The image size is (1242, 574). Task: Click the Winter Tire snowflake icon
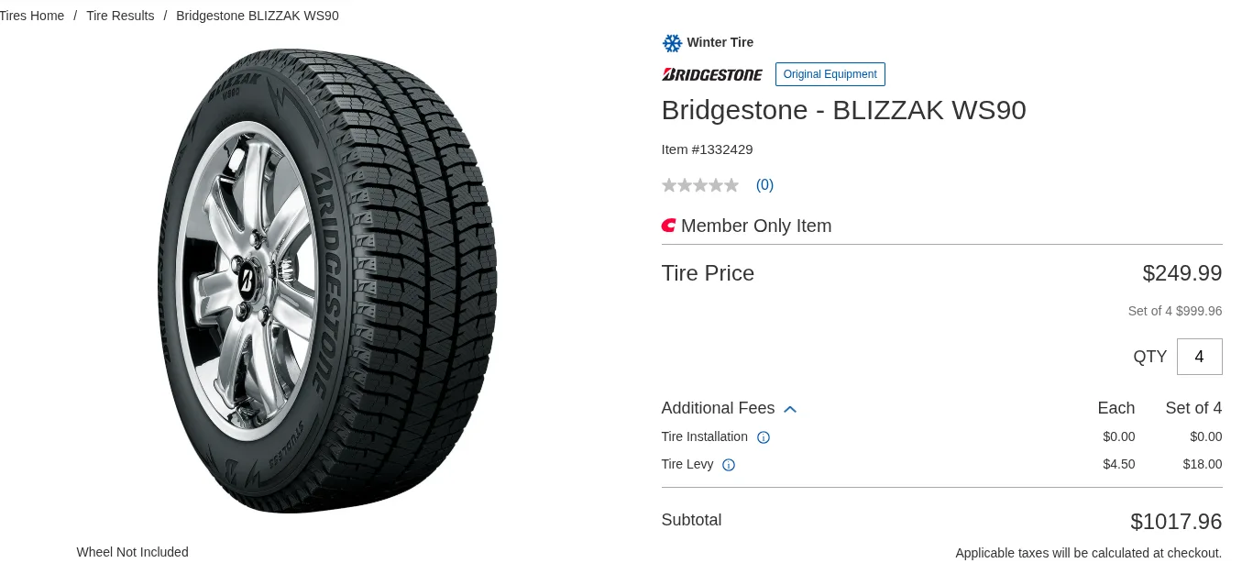[x=672, y=42]
